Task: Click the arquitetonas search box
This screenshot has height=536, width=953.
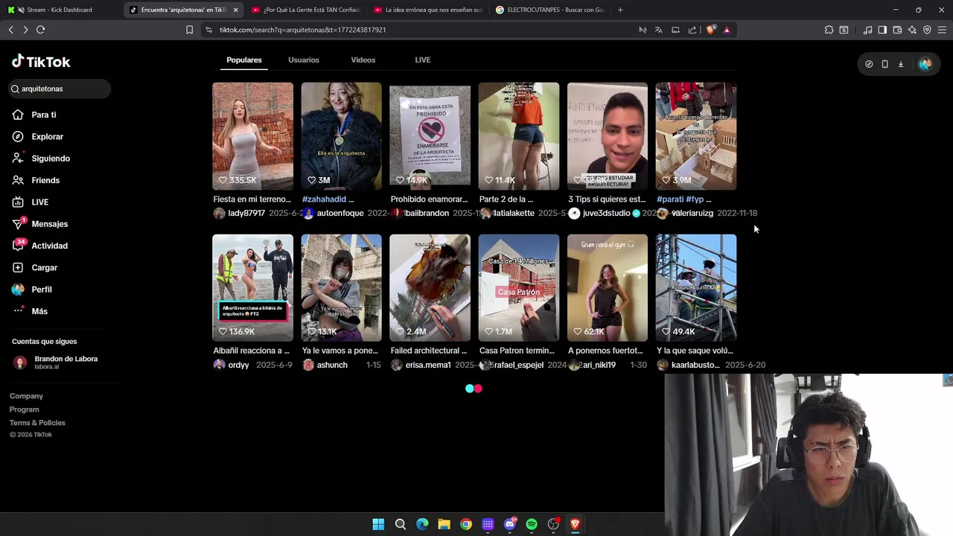Action: click(60, 89)
